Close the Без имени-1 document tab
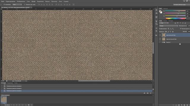Viewport: 190px width, 106px height. [x=31, y=7]
